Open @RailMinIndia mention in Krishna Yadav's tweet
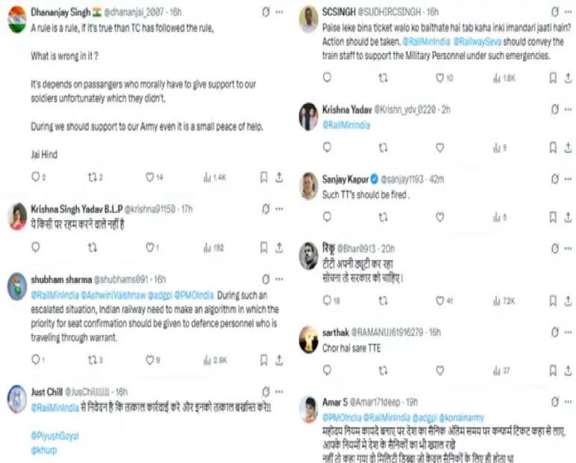The width and height of the screenshot is (576, 463). coord(345,125)
